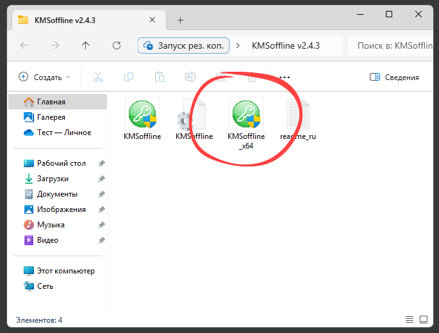
Task: Expand the Создать new item dropdown
Action: click(x=44, y=77)
